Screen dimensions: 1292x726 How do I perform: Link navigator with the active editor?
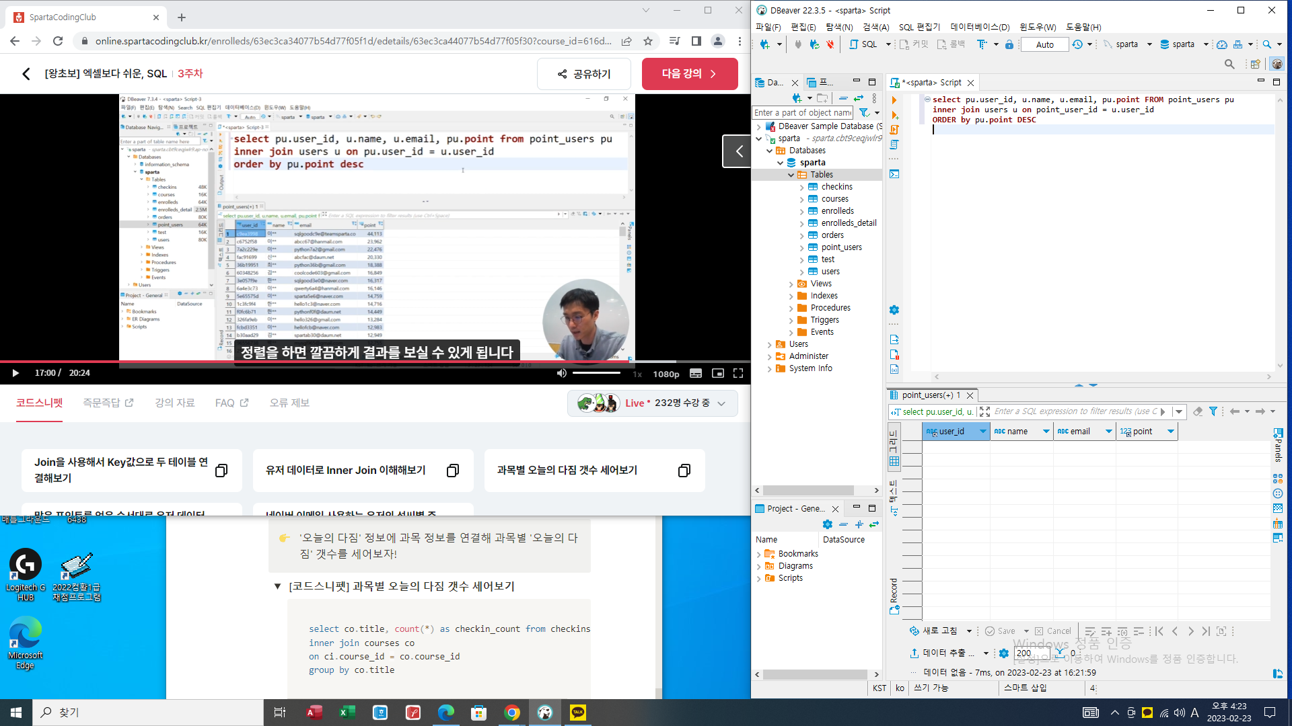[x=859, y=98]
